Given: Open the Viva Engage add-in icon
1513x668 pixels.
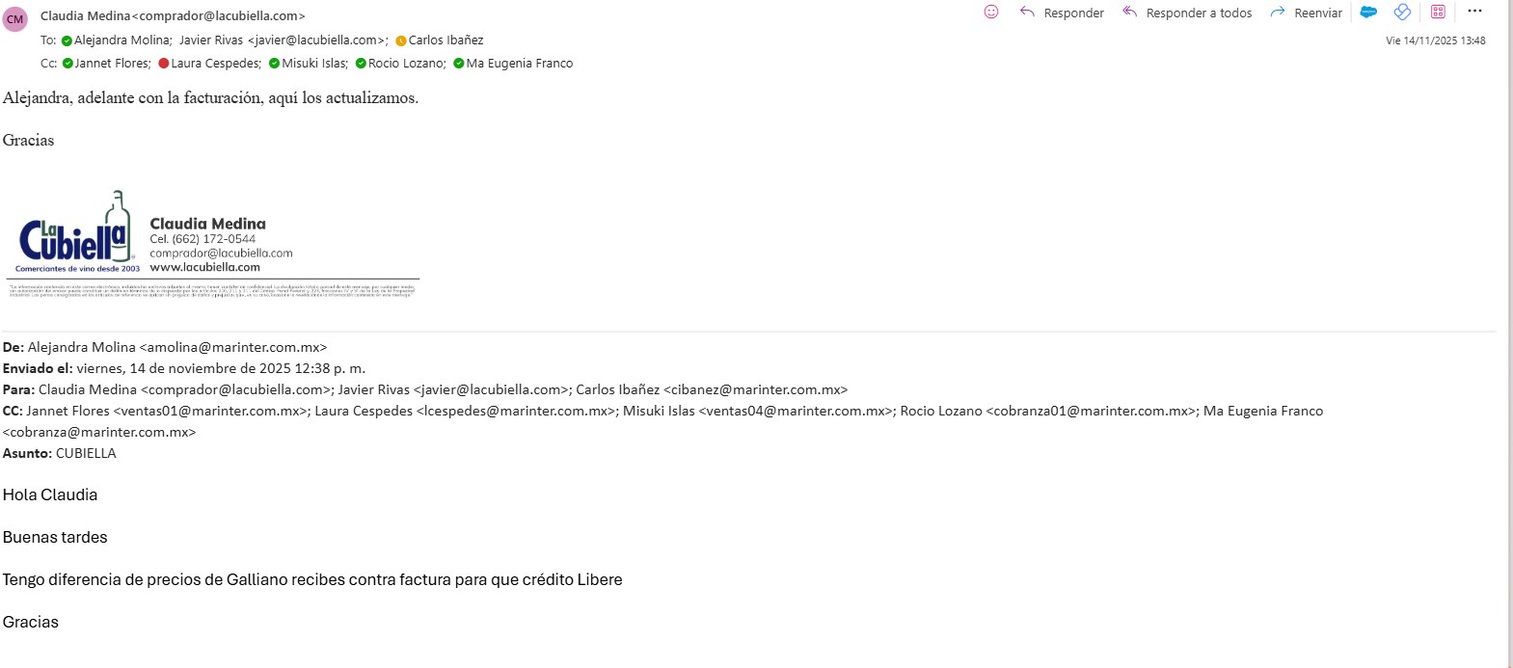Looking at the screenshot, I should (x=1403, y=12).
